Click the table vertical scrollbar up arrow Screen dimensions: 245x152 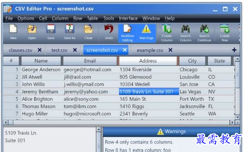237,59
